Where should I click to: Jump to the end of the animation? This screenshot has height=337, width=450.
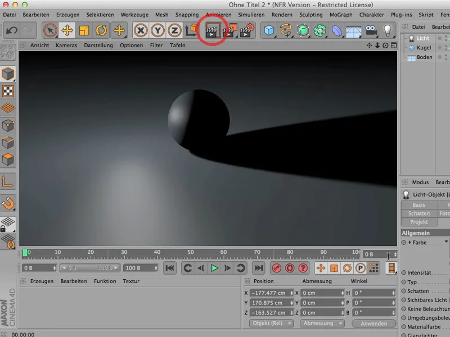click(258, 268)
